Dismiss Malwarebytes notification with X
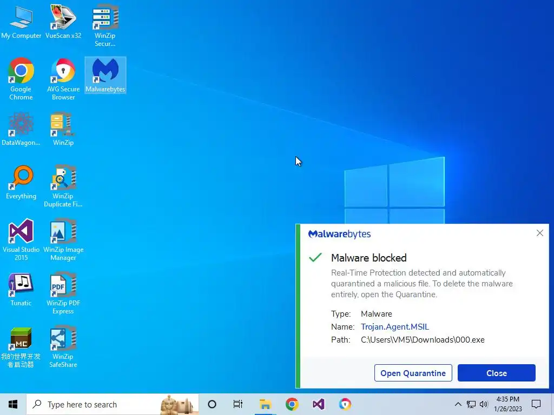 (539, 233)
